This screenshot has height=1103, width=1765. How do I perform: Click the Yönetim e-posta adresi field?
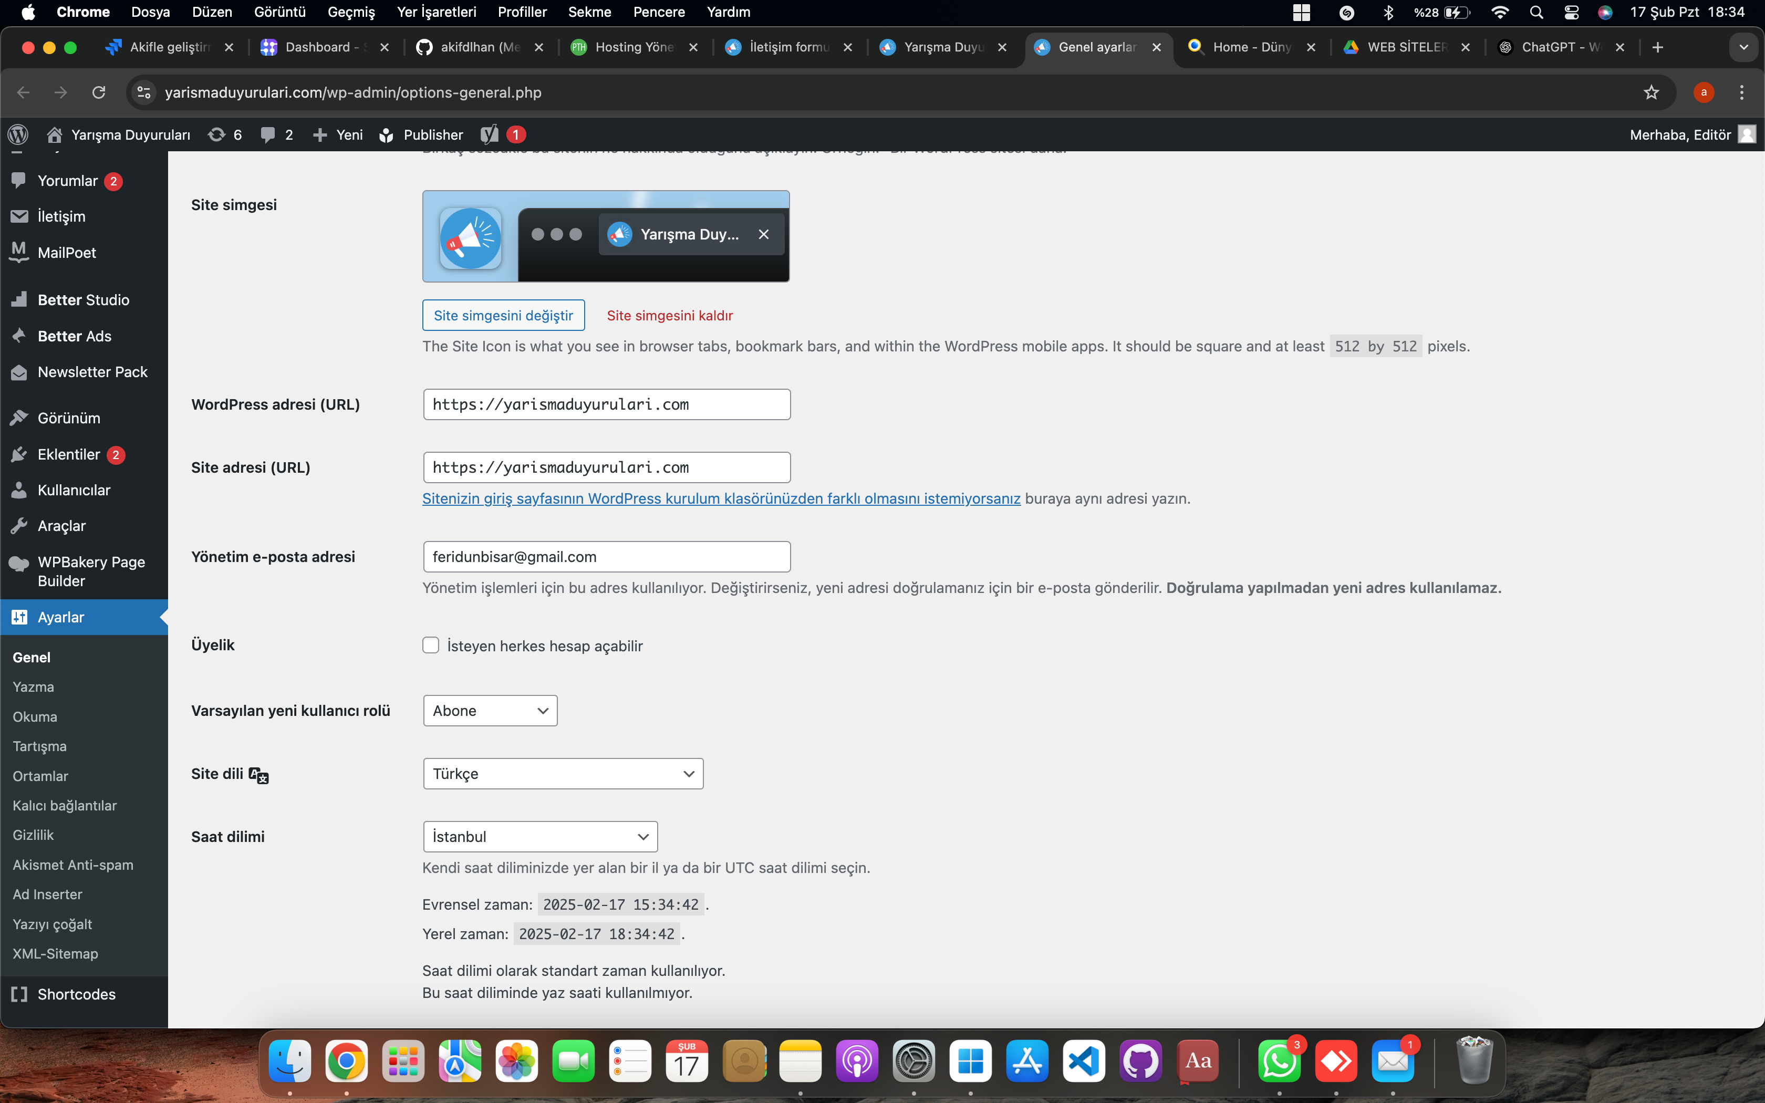(x=606, y=557)
